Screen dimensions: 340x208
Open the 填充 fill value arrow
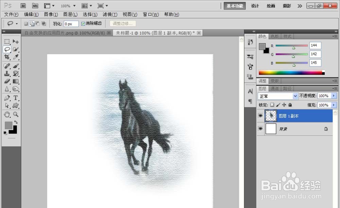coord(334,105)
